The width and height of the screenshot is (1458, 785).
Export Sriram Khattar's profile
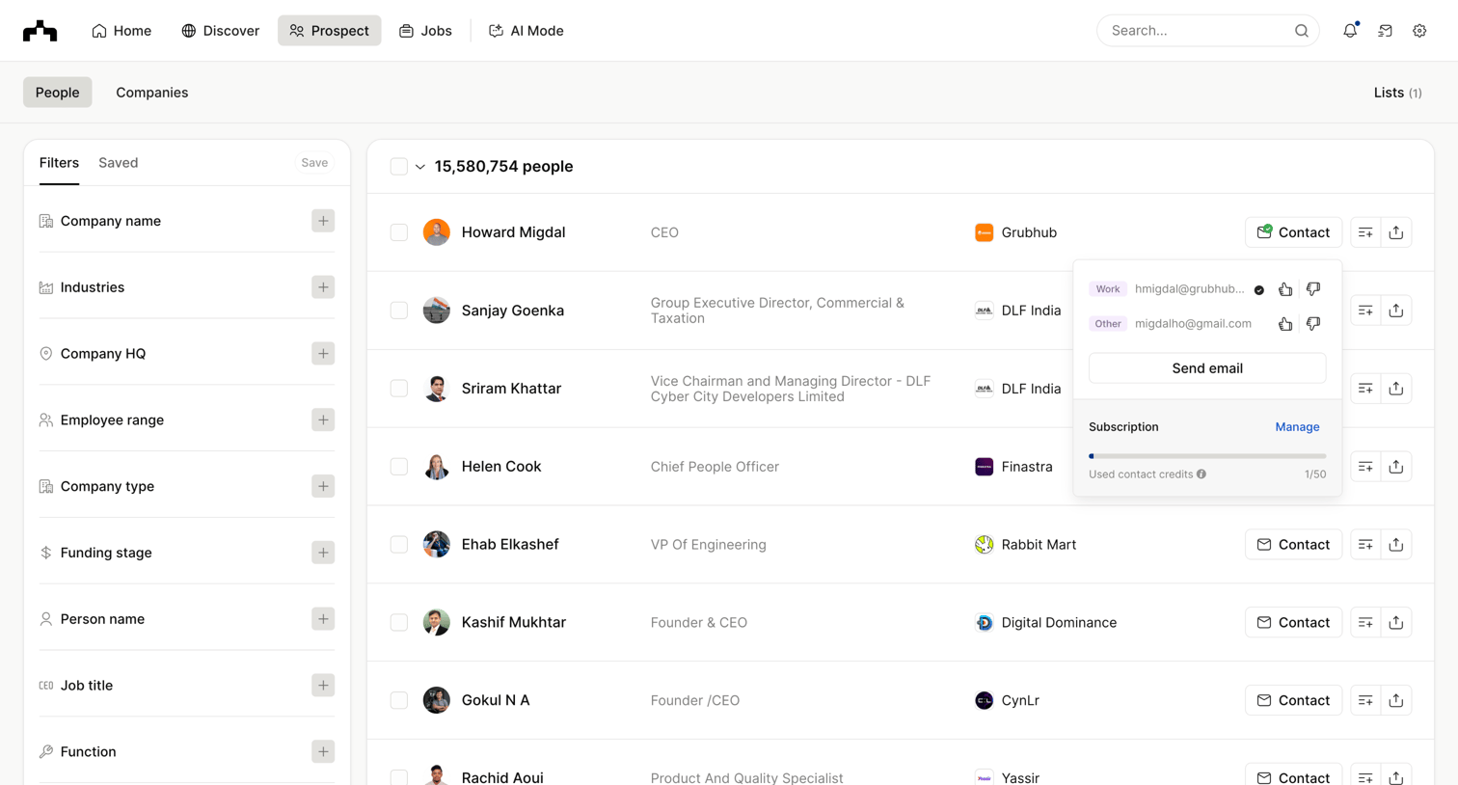(x=1396, y=389)
